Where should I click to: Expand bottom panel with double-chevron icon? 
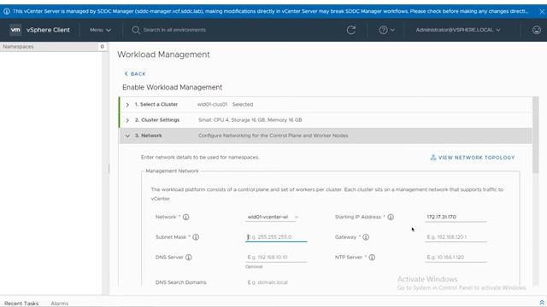(542, 303)
